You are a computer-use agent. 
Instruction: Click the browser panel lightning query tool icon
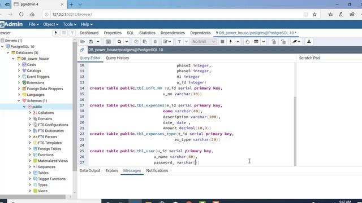(x=55, y=33)
